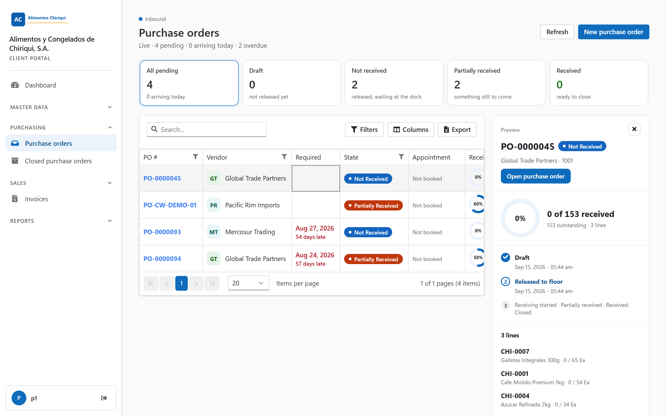
Task: Go to the first page
Action: 151,283
